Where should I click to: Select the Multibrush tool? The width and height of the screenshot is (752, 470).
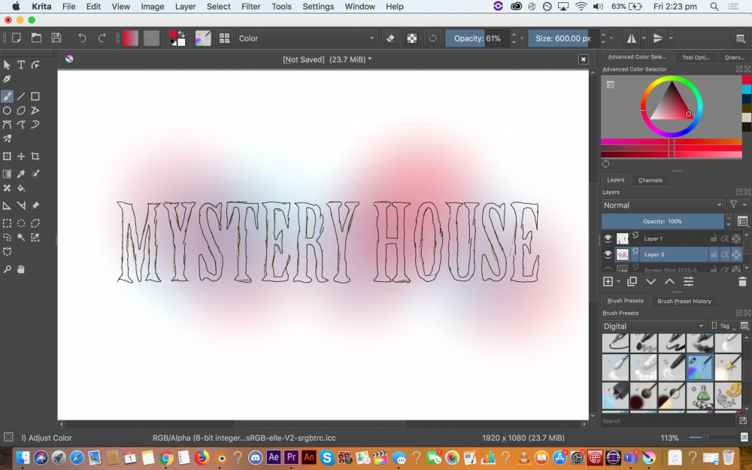pyautogui.click(x=8, y=139)
